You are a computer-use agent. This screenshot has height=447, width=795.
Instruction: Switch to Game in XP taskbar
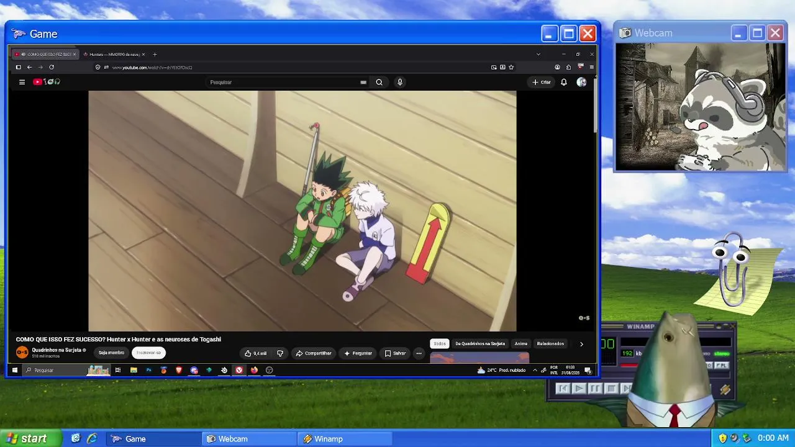pos(154,439)
